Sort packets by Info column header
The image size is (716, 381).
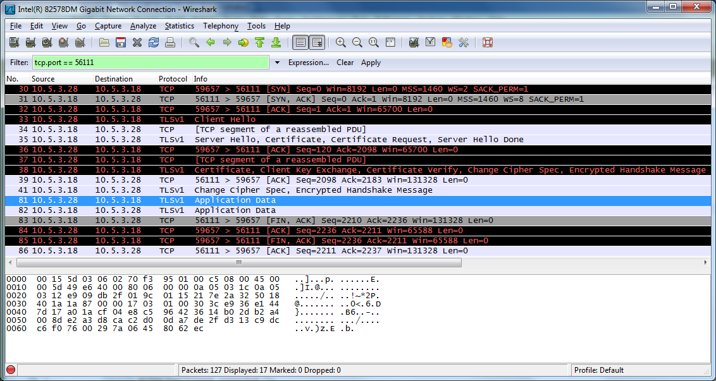coord(451,79)
